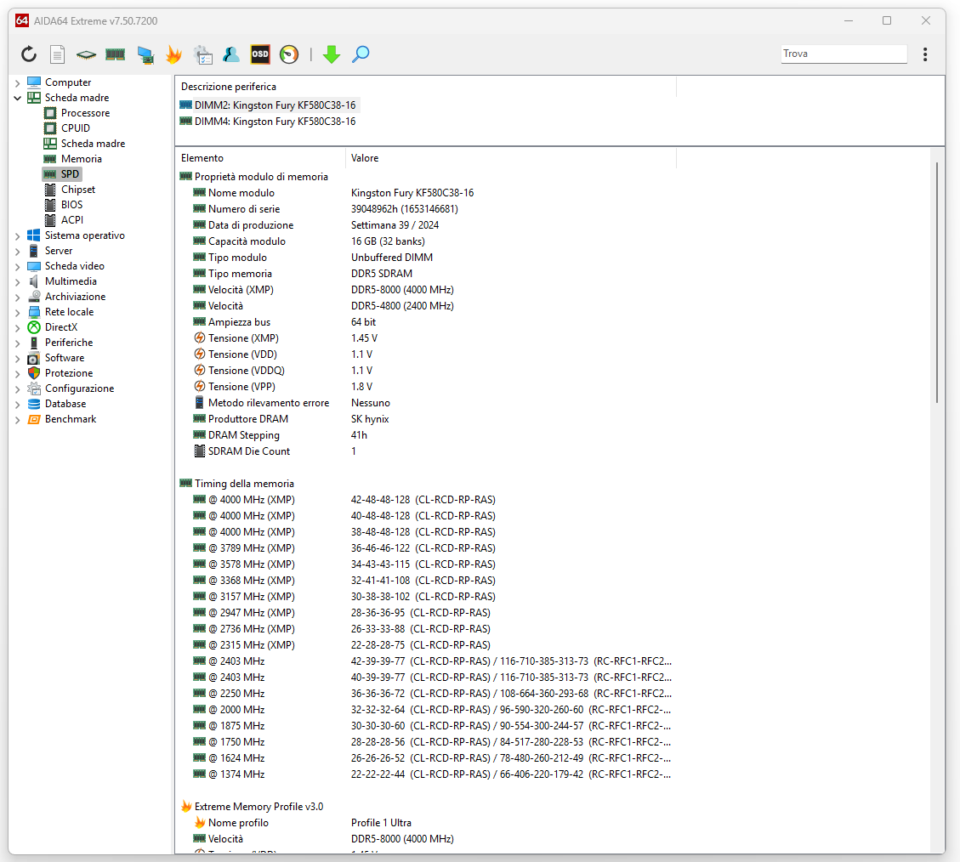The image size is (960, 862).
Task: Click the magnifier search icon
Action: (361, 54)
